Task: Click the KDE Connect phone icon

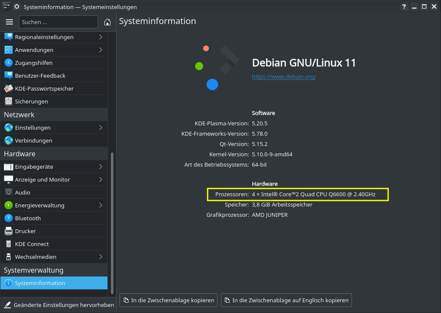Action: click(9, 244)
